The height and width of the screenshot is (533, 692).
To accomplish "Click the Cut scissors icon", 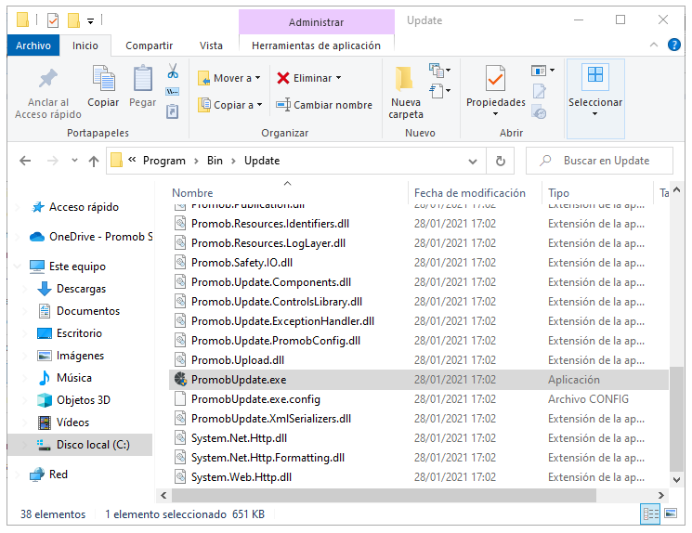I will tap(173, 71).
